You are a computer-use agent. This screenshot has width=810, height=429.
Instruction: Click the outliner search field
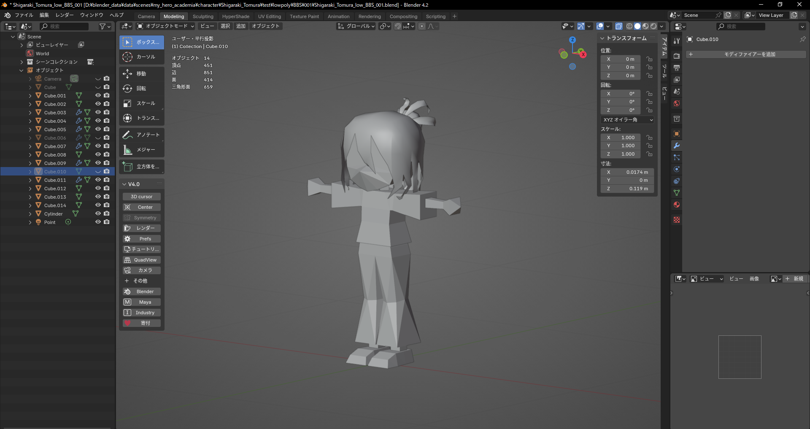64,27
